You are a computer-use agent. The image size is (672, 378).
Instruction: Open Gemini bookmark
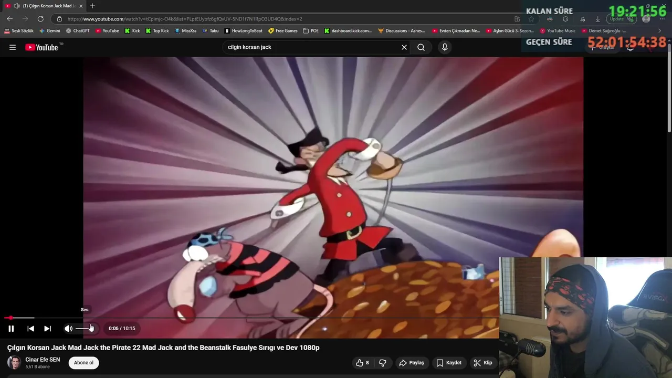[x=50, y=31]
